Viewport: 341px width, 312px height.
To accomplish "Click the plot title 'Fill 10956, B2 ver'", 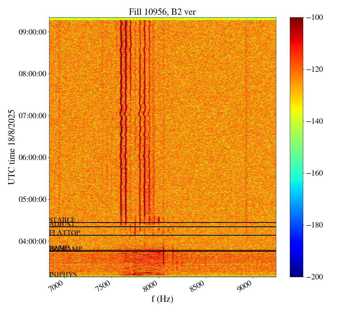I will click(x=162, y=12).
